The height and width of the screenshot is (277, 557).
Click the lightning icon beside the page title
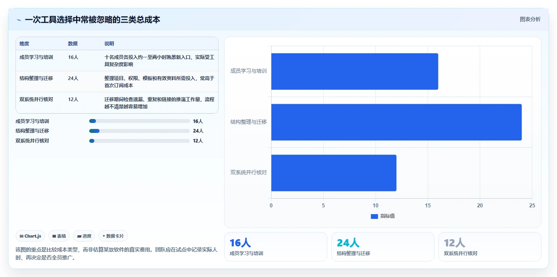pos(19,20)
